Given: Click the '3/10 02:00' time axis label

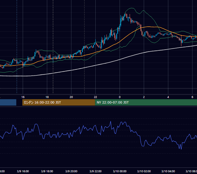Looking at the screenshot, I should (x=144, y=171).
